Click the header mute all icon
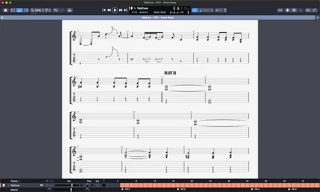320x192 pixels. coord(48,181)
